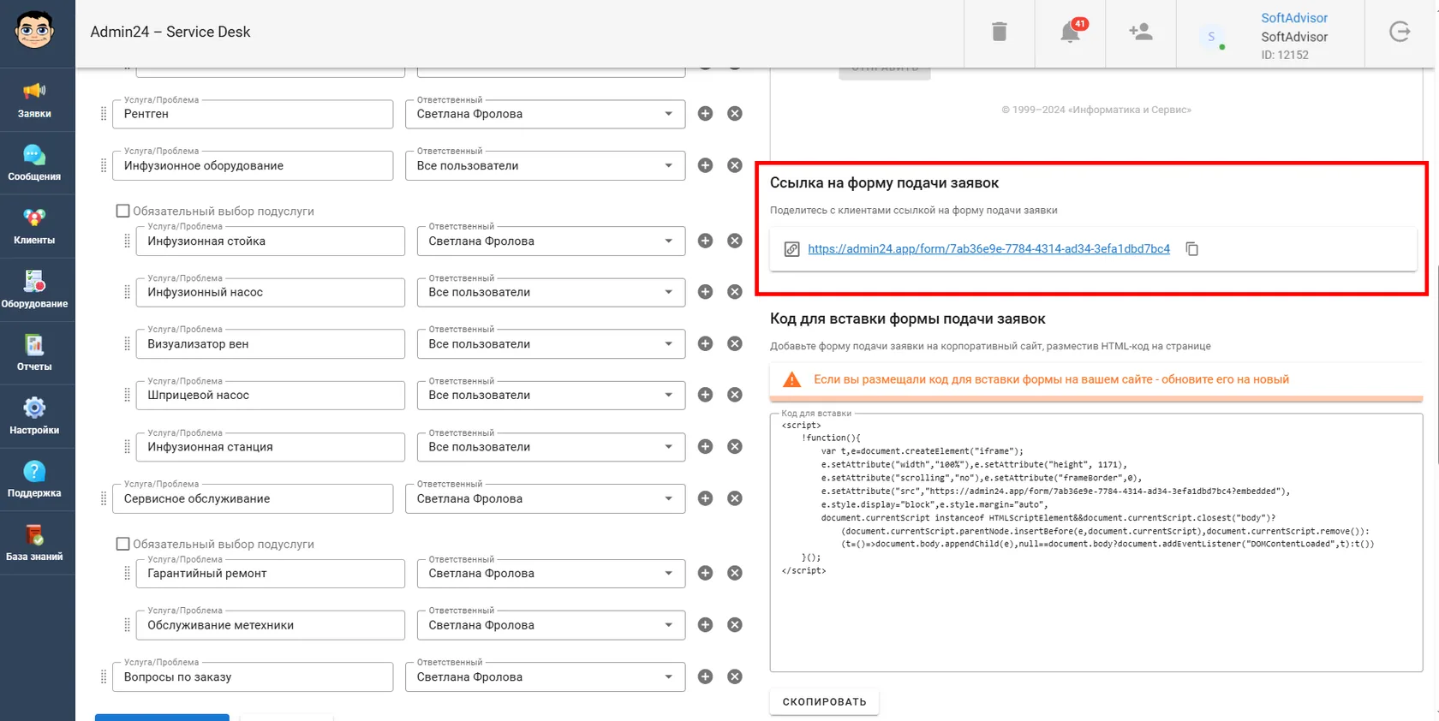The height and width of the screenshot is (721, 1439).
Task: Open the notifications bell icon
Action: point(1070,32)
